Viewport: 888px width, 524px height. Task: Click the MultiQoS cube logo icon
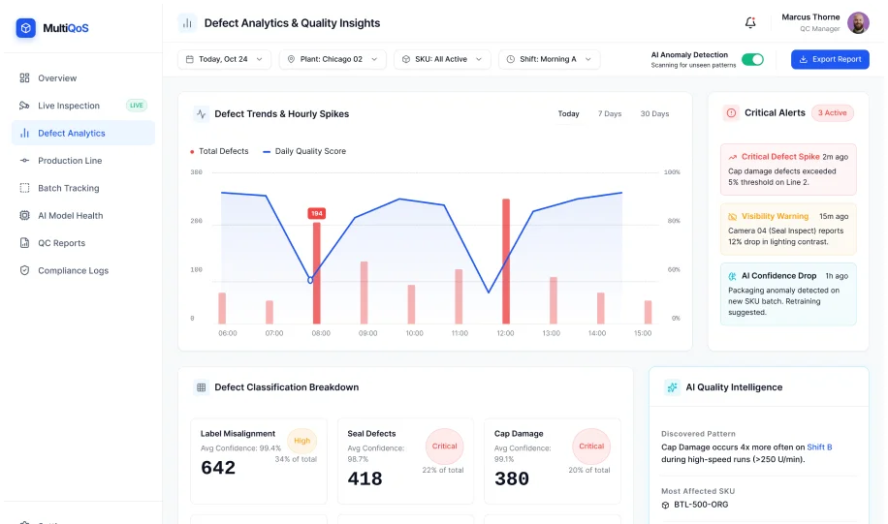click(x=25, y=28)
